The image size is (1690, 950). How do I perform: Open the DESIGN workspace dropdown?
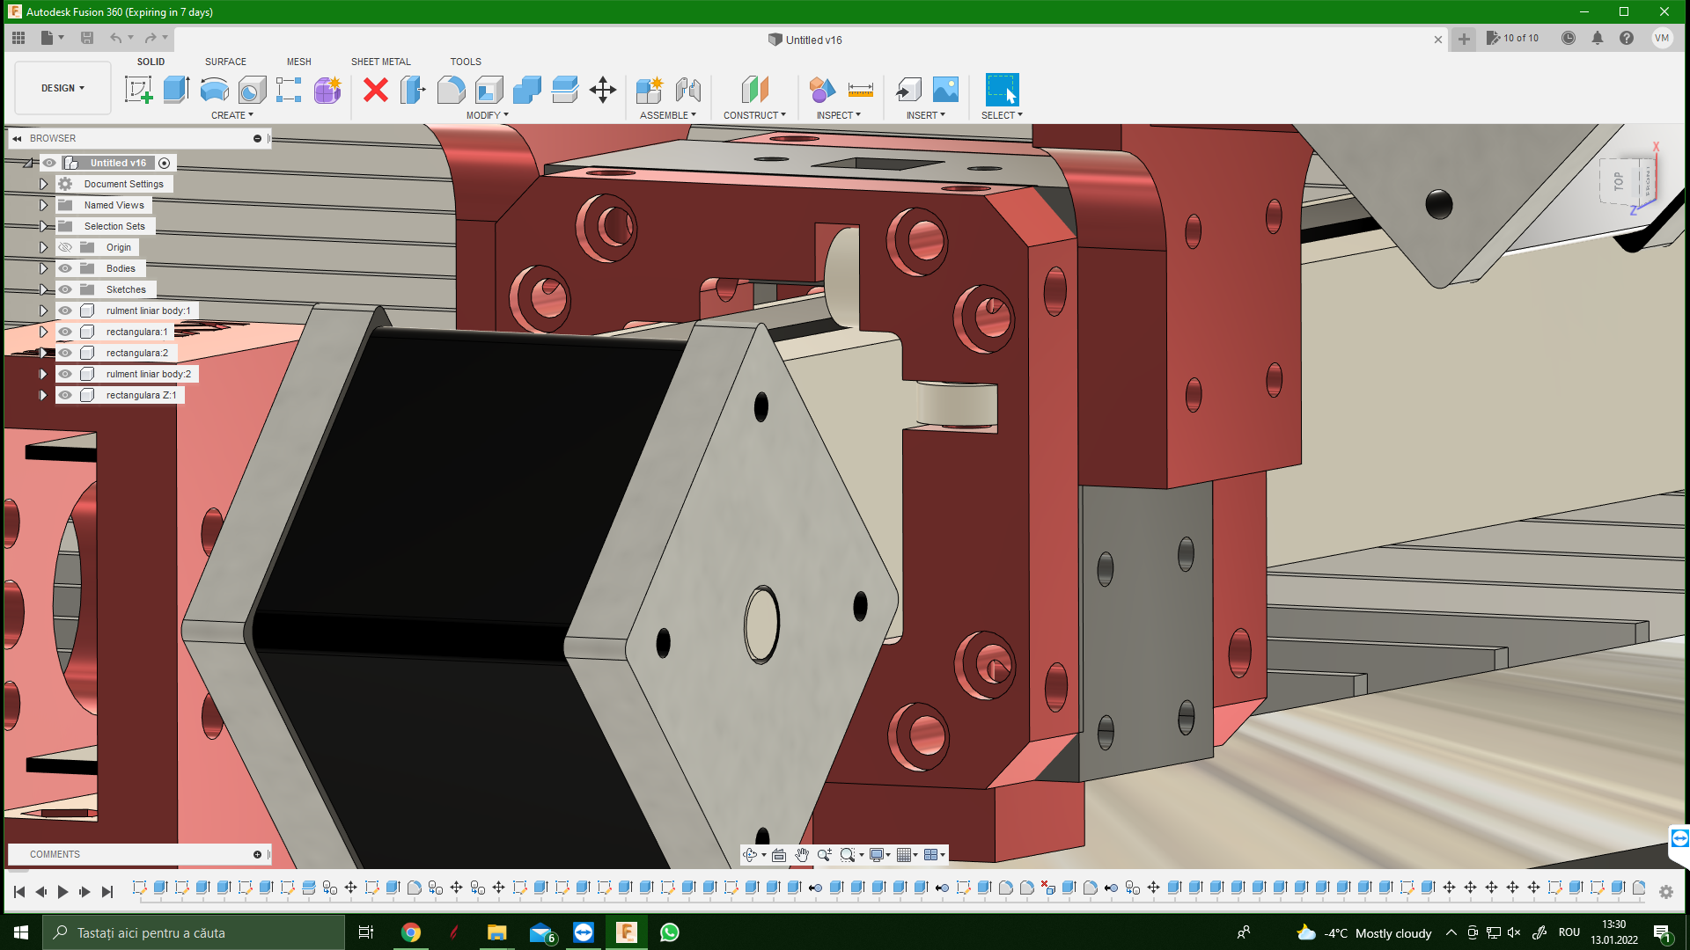62,88
